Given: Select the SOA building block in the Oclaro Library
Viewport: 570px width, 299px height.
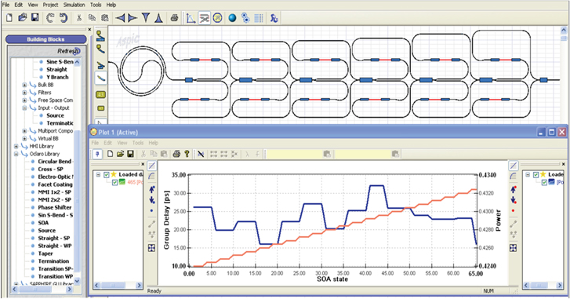Looking at the screenshot, I should pos(43,223).
